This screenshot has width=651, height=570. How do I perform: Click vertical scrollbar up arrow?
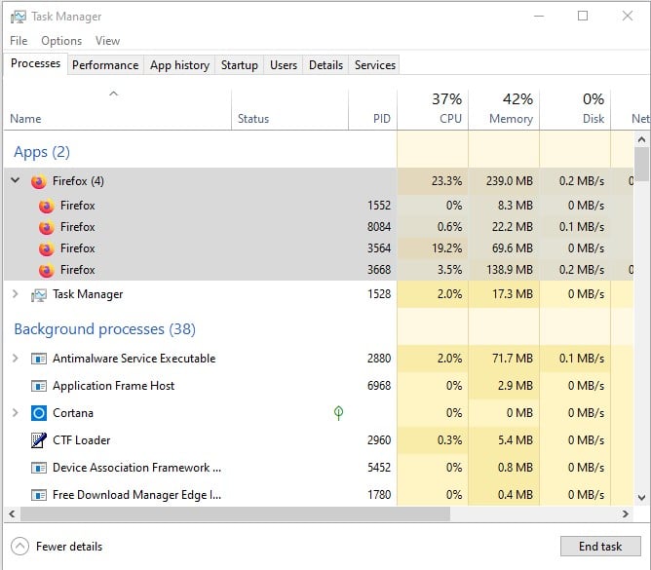point(641,140)
